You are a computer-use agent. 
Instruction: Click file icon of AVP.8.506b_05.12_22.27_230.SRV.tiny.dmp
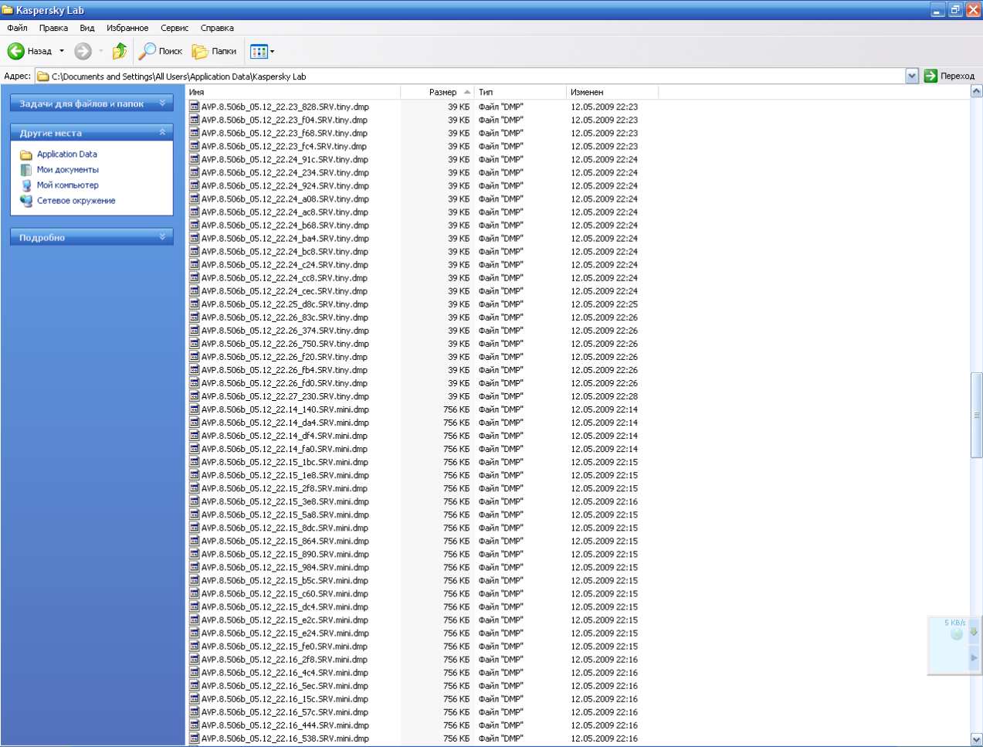coord(195,396)
